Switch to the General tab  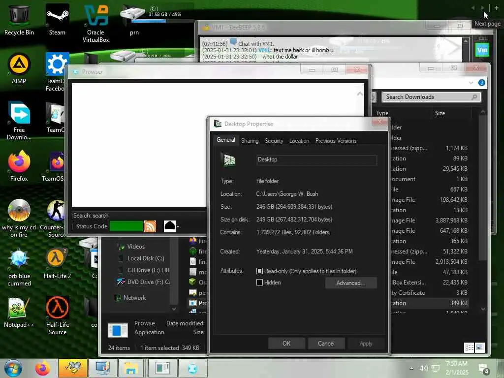click(x=225, y=140)
